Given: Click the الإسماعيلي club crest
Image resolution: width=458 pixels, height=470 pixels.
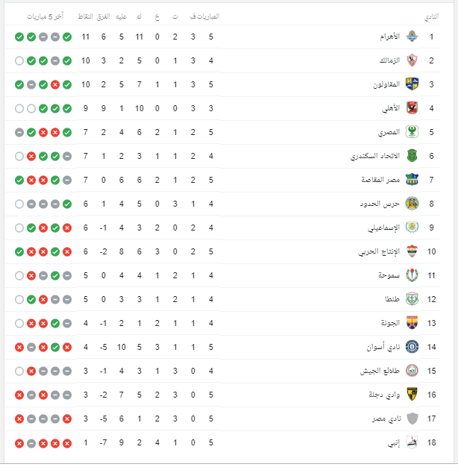Looking at the screenshot, I should [412, 228].
